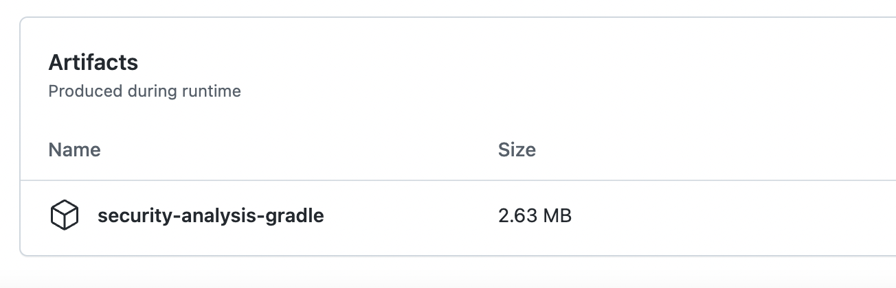Screen dimensions: 896x288
Task: Follow the security-analysis-gradle hyperlink
Action: (x=211, y=216)
